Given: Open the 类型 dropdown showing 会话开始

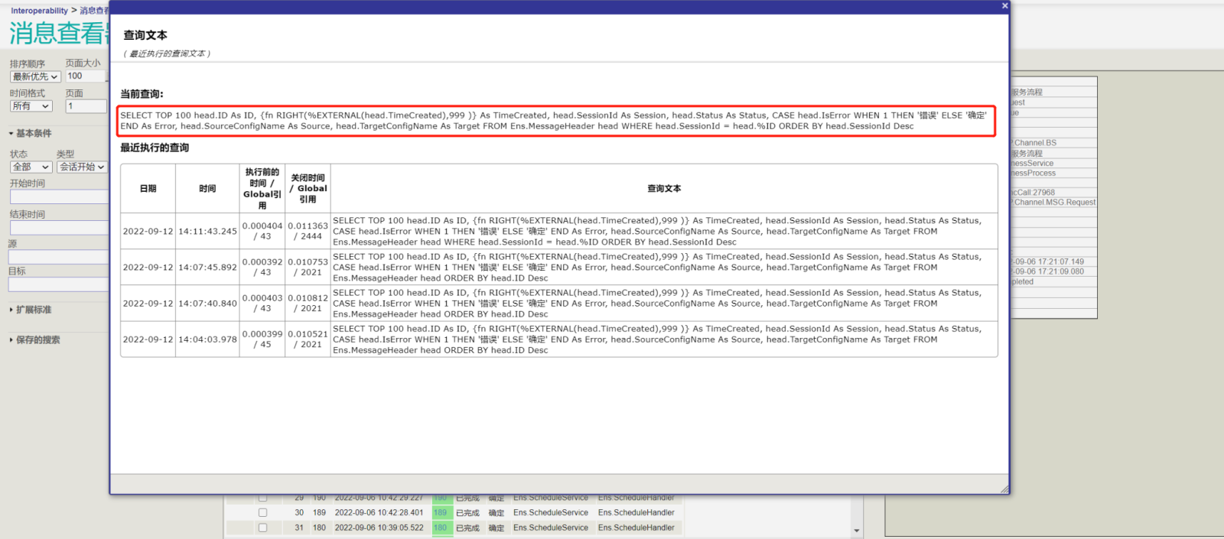Looking at the screenshot, I should (82, 167).
